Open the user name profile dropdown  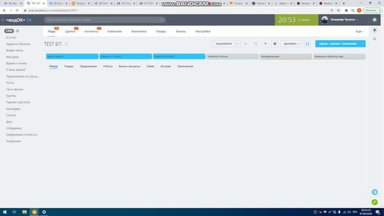[x=344, y=20]
